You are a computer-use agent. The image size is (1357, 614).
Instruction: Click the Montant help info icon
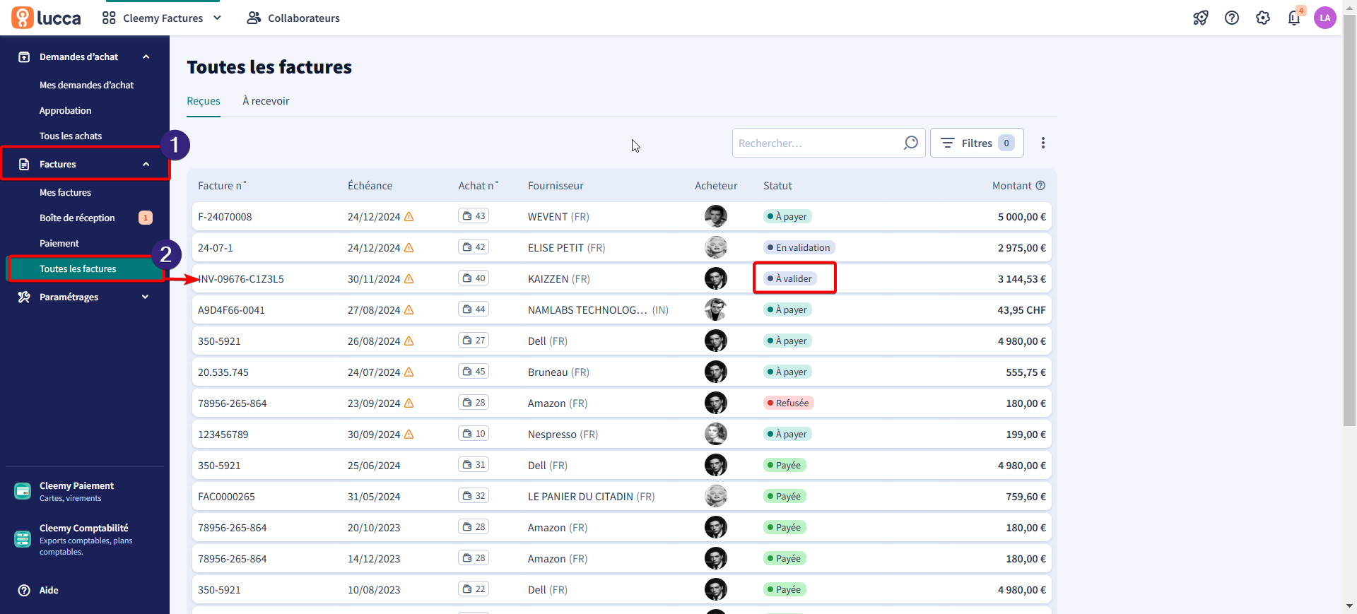pyautogui.click(x=1040, y=185)
